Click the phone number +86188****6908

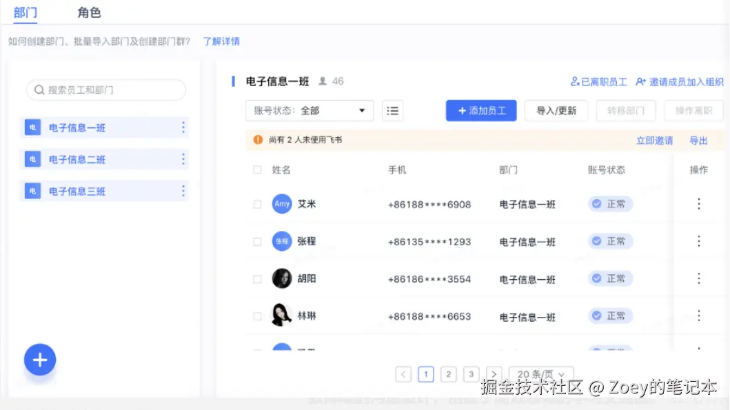click(429, 204)
